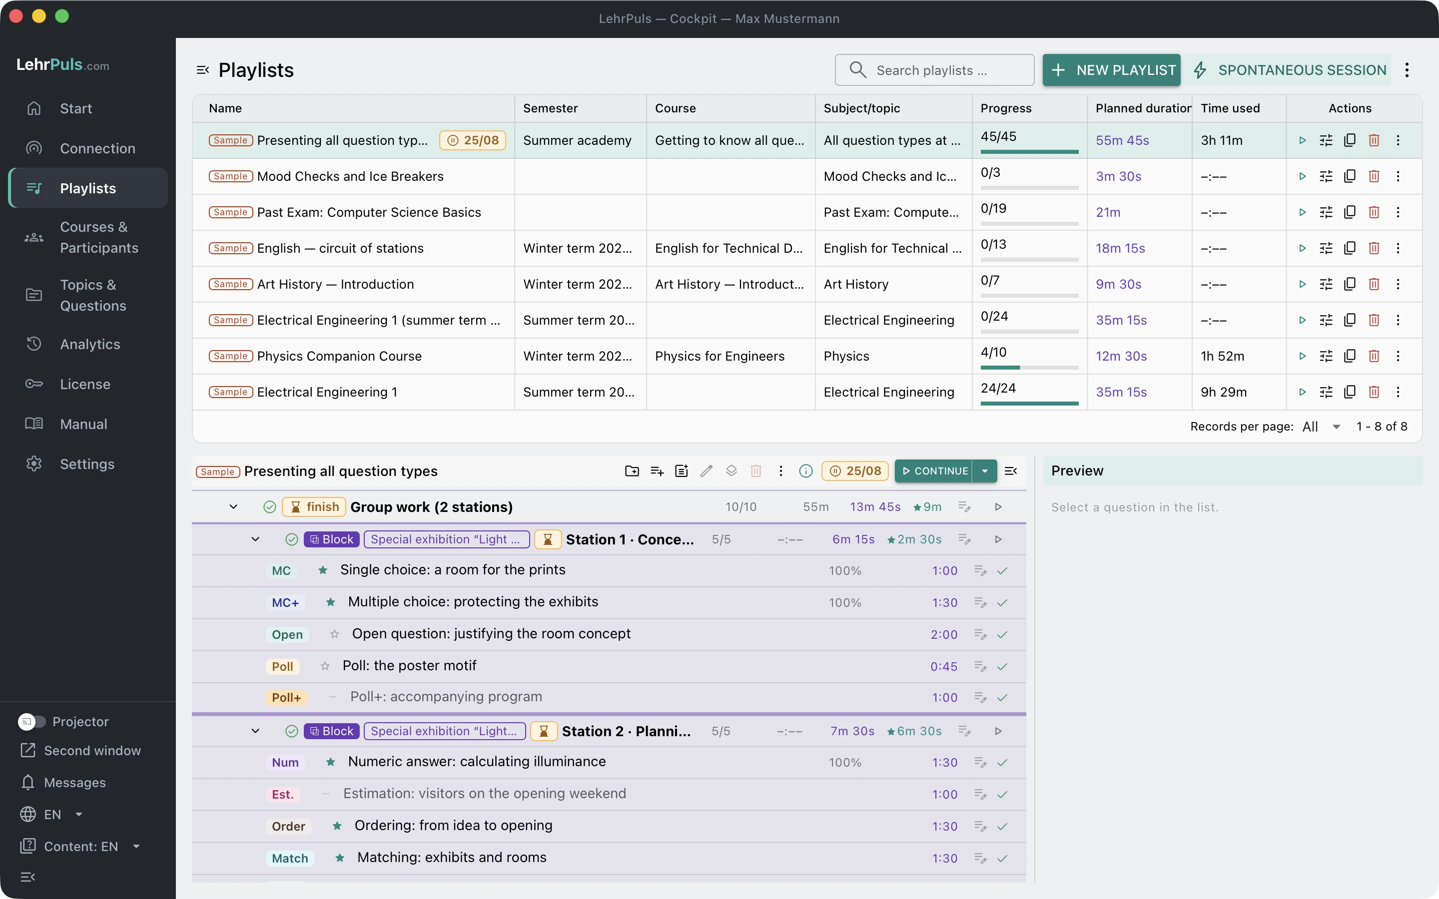The width and height of the screenshot is (1439, 899).
Task: Open the EN language dropdown
Action: click(52, 815)
